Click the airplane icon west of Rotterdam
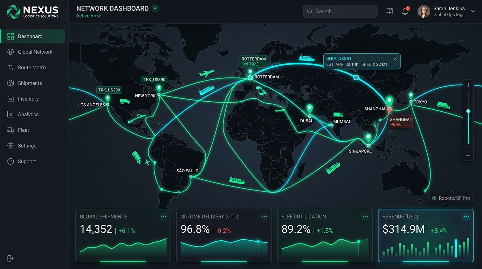Image resolution: width=482 pixels, height=269 pixels. coord(206,74)
